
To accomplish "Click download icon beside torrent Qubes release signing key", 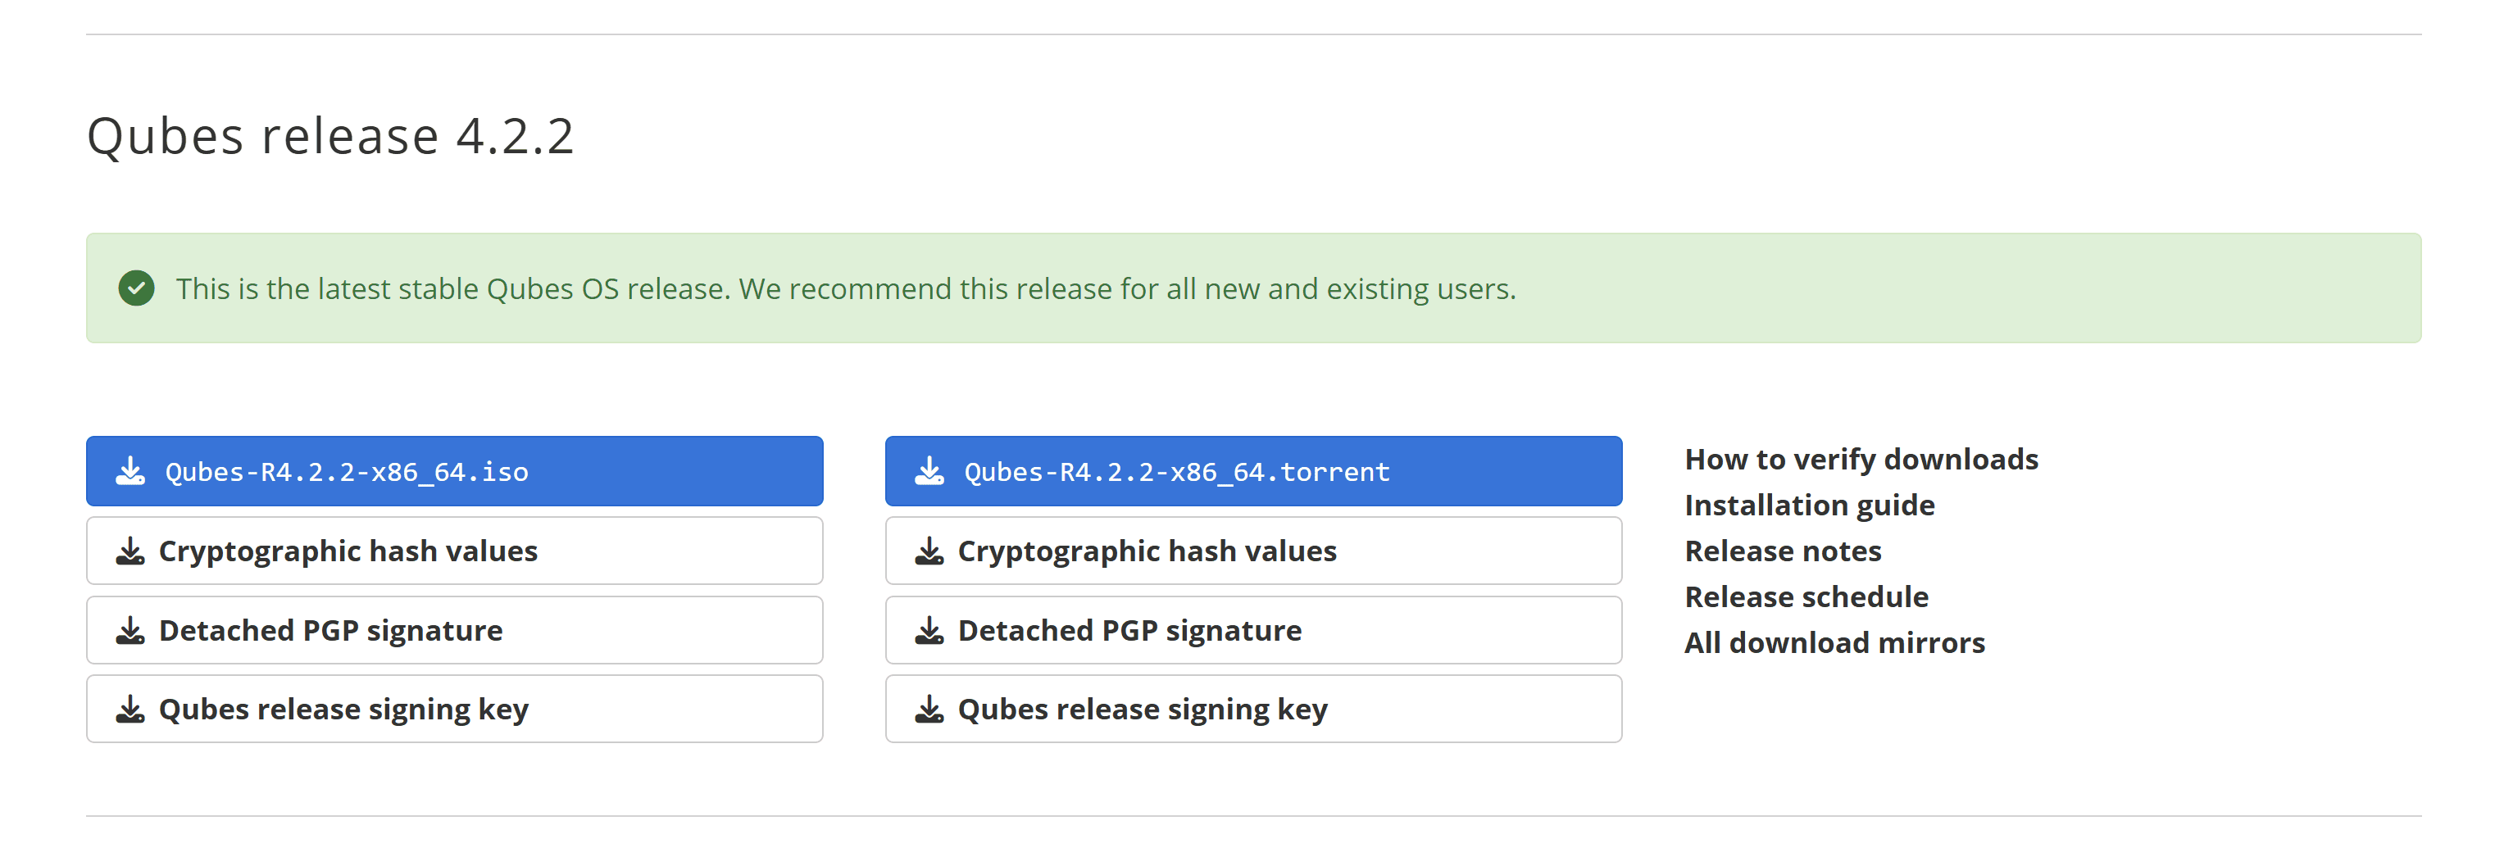I will click(x=929, y=710).
